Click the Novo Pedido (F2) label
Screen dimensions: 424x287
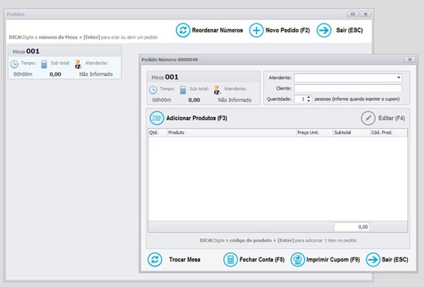(288, 30)
